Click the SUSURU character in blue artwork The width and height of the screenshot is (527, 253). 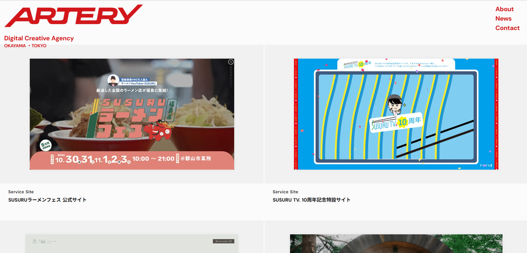click(x=395, y=104)
